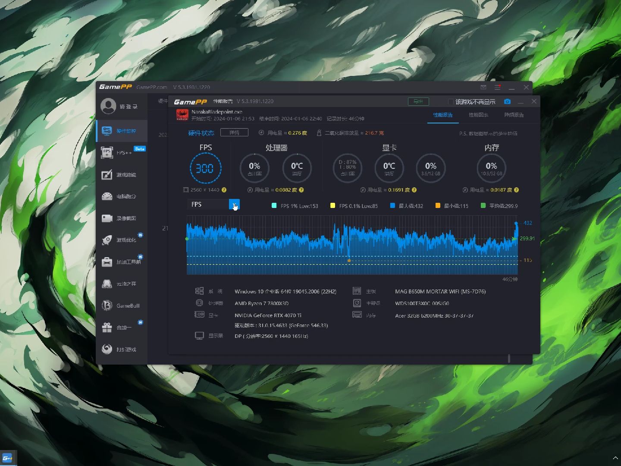The width and height of the screenshot is (621, 466).
Task: Click the green 平均值:299.9 legend swatch
Action: [483, 206]
